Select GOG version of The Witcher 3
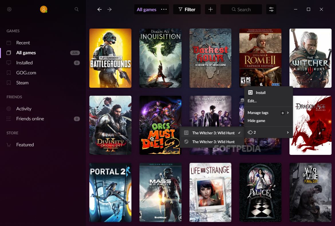This screenshot has height=226, width=335. (x=212, y=133)
